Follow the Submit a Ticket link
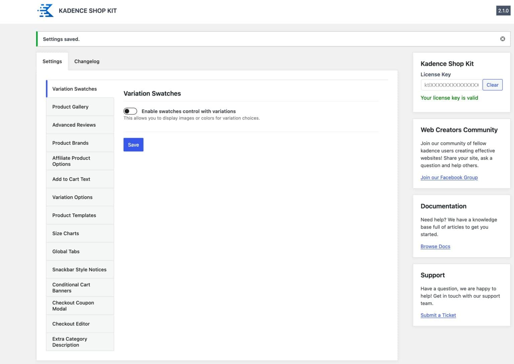The image size is (514, 364). click(438, 315)
